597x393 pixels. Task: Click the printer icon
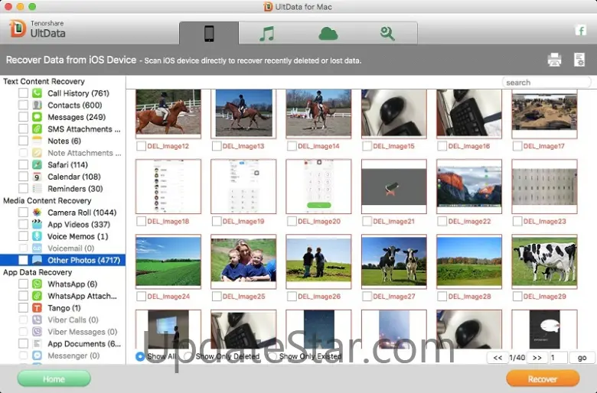[555, 60]
